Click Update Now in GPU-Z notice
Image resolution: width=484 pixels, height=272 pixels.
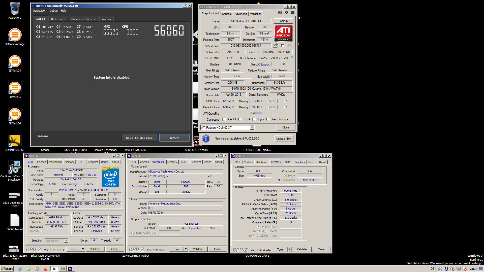[x=284, y=139]
